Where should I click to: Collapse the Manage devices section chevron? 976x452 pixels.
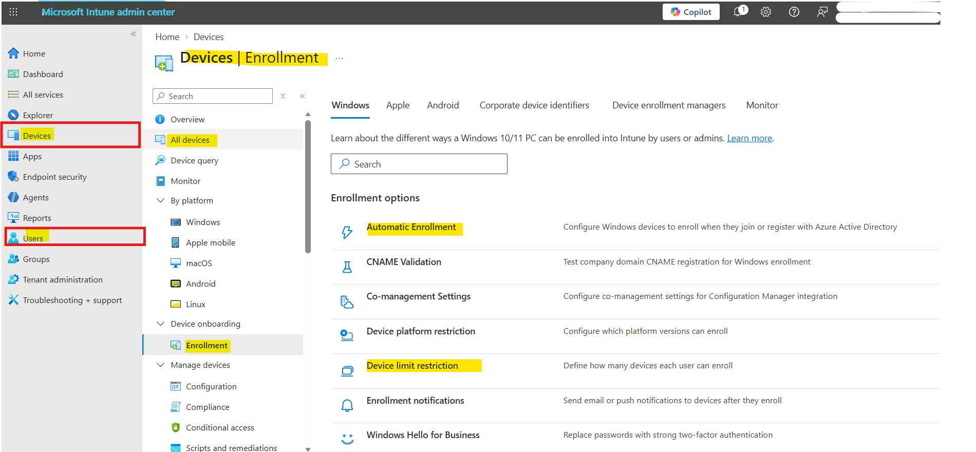click(x=160, y=365)
